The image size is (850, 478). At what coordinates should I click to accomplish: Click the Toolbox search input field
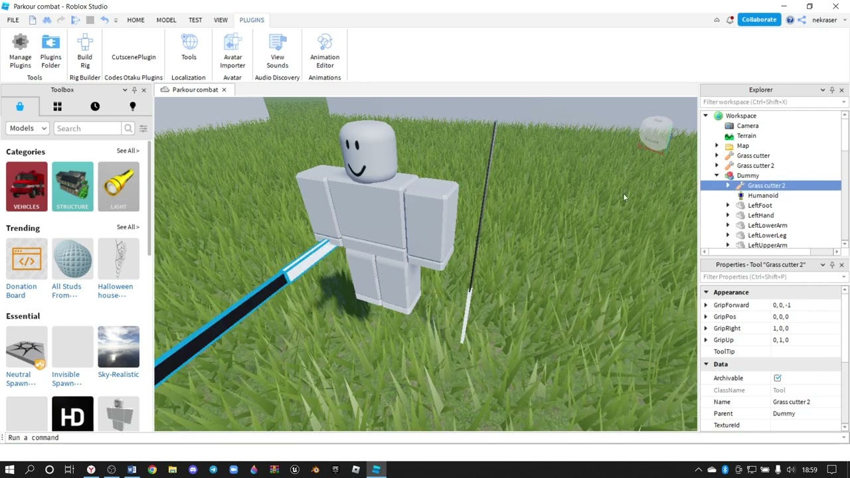(88, 128)
